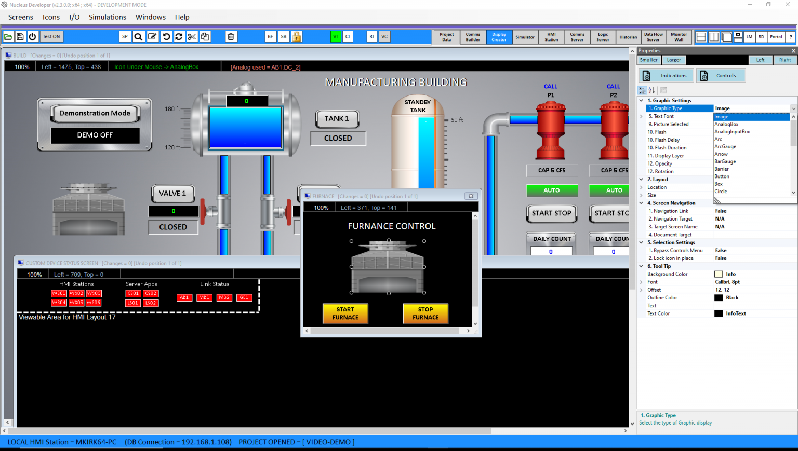Click the padlock icon in the toolbar
This screenshot has height=451, width=798.
[x=297, y=36]
